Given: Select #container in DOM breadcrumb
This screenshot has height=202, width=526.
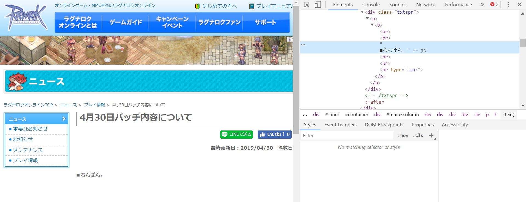Looking at the screenshot, I should click(x=356, y=115).
